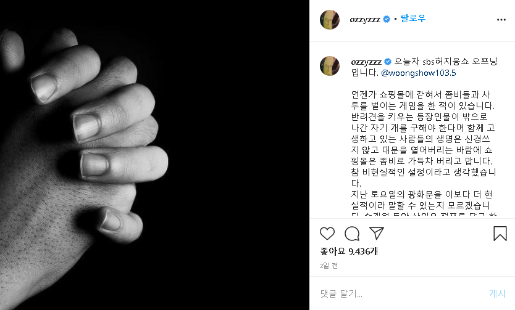Open ozzyzzz username in post header
Screen dimensions: 515x310
coord(365,20)
